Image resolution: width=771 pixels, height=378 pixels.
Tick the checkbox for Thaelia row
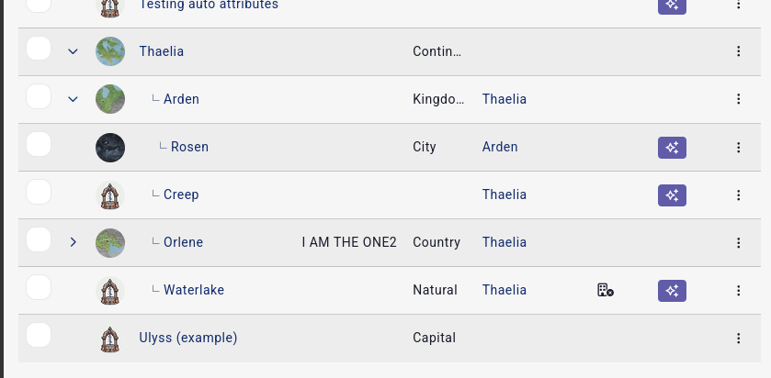coord(38,50)
